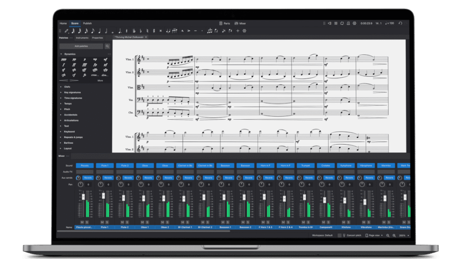The image size is (460, 259).
Task: Expand the Clefs palette section
Action: coord(69,87)
